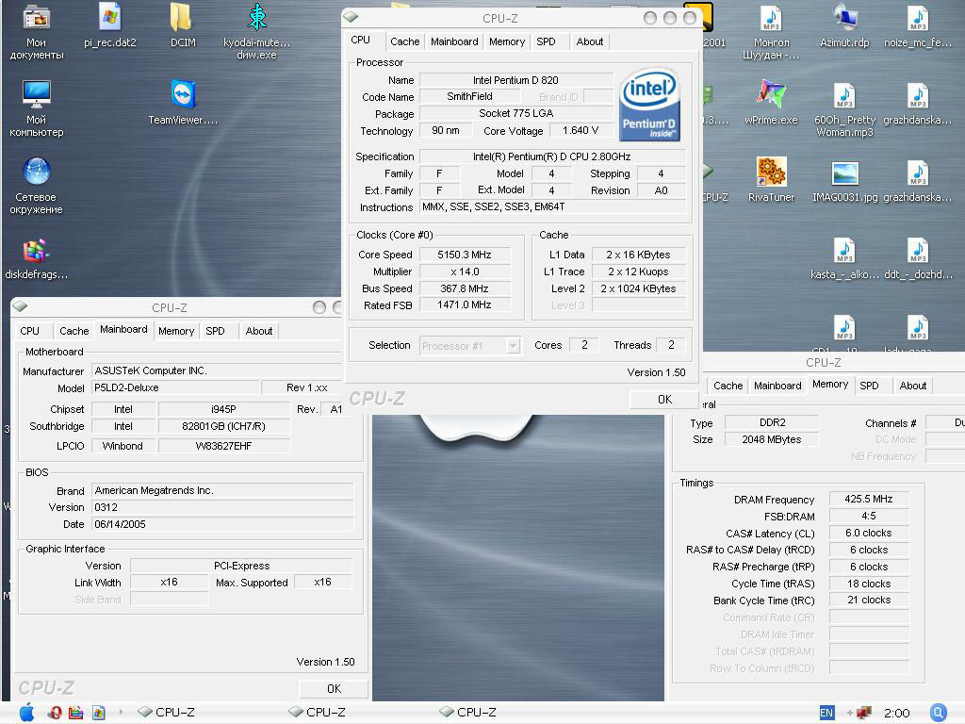Open pi_rec.dat2 file icon
This screenshot has height=724, width=965.
click(110, 25)
